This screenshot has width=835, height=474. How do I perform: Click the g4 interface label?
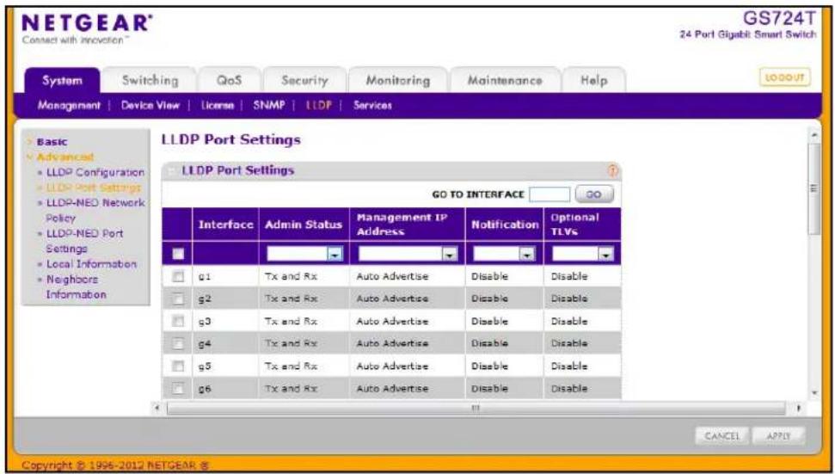[205, 343]
